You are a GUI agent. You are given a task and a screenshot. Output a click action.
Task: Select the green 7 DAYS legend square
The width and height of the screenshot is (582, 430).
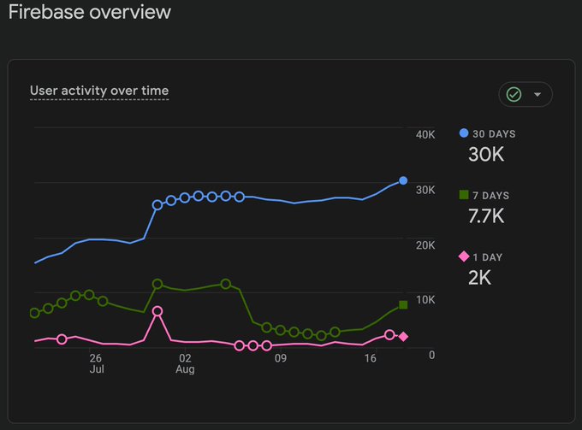pyautogui.click(x=464, y=195)
